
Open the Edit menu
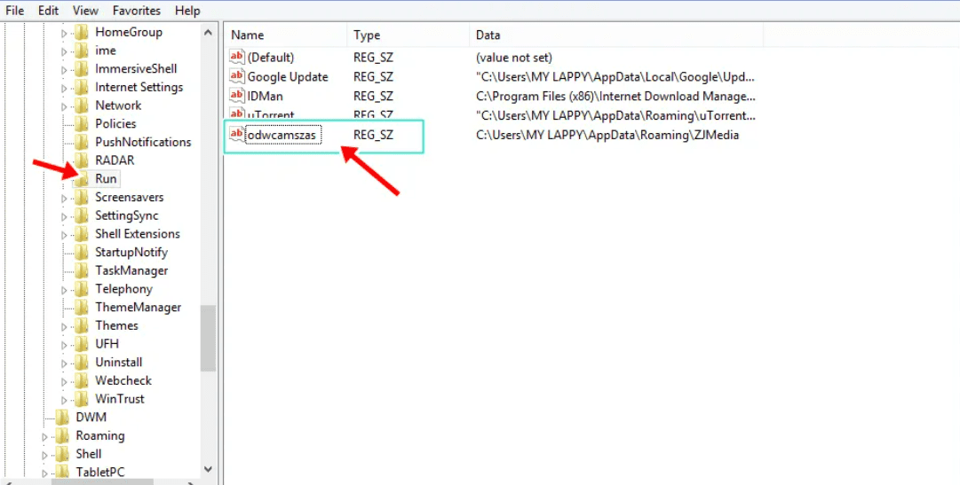(48, 11)
